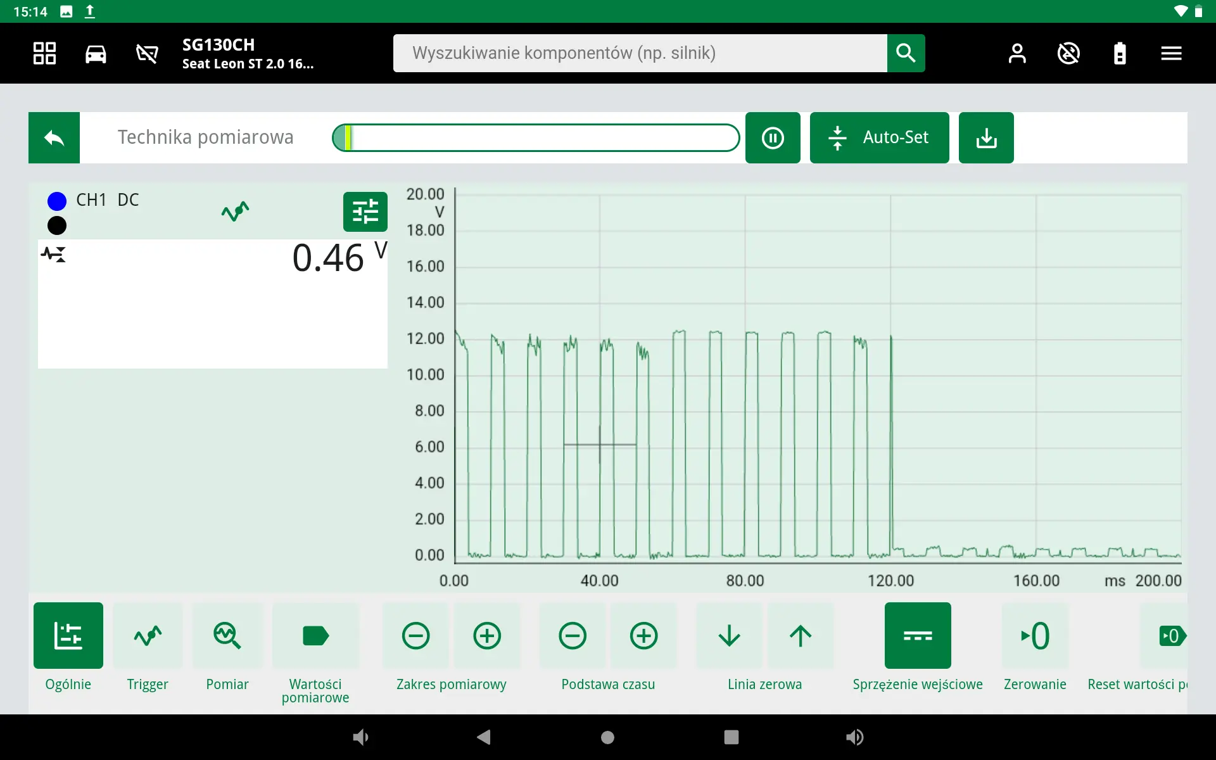Increase Zakres pomiarowy with plus

487,635
